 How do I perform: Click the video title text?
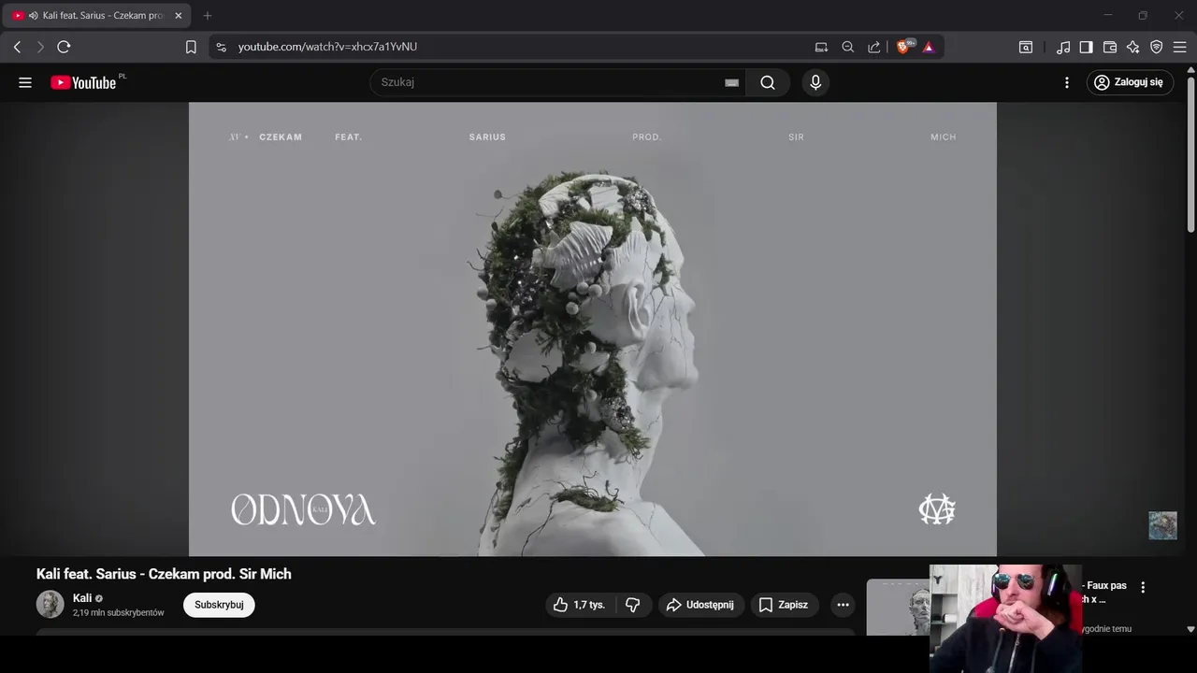coord(164,574)
